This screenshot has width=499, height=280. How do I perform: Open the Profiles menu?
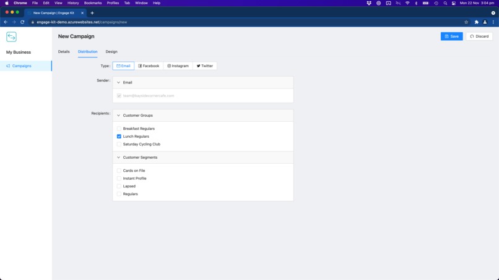point(113,3)
